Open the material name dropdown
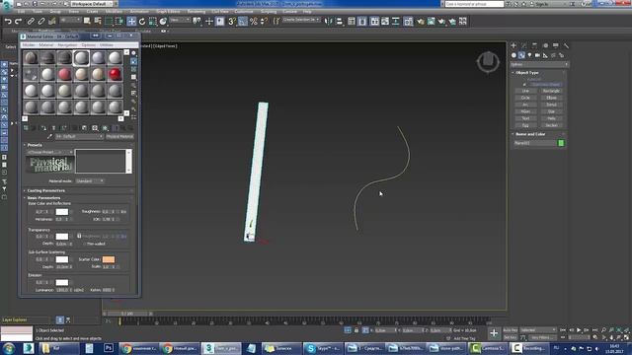The image size is (632, 355). (x=79, y=136)
